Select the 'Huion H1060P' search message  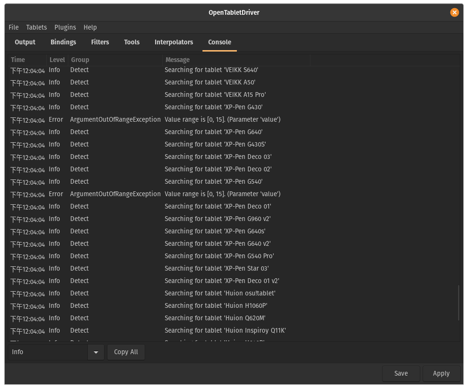[x=216, y=306]
